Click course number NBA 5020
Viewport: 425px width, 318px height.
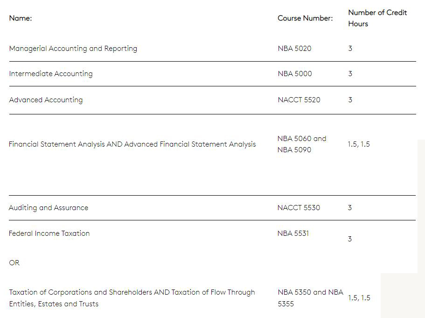pyautogui.click(x=294, y=49)
